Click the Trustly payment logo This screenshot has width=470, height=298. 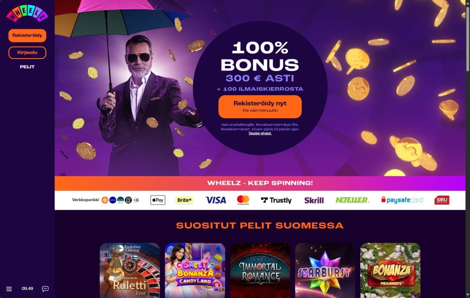276,200
